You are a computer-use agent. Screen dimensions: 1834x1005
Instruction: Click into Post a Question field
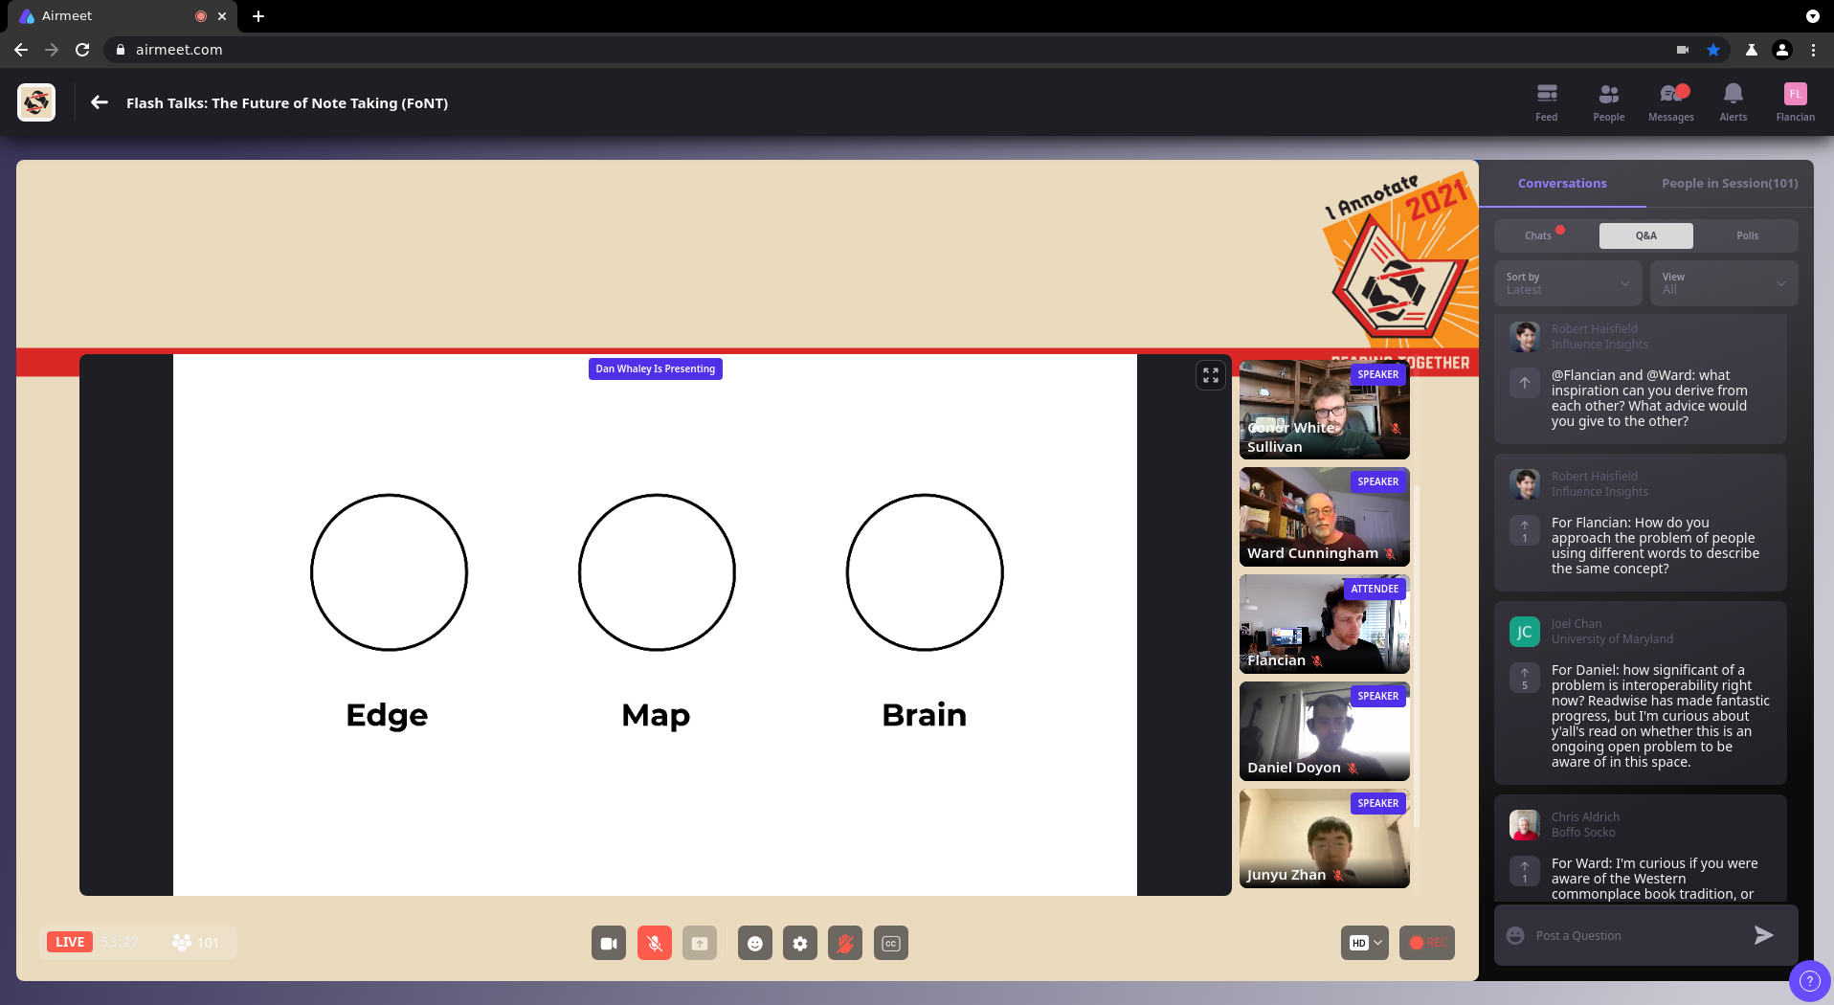tap(1637, 935)
